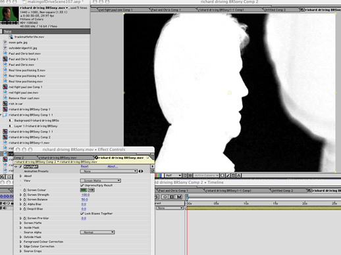Open the View Screen Matte dropdown
Screen dimensions: 341x255
[x=100, y=181]
